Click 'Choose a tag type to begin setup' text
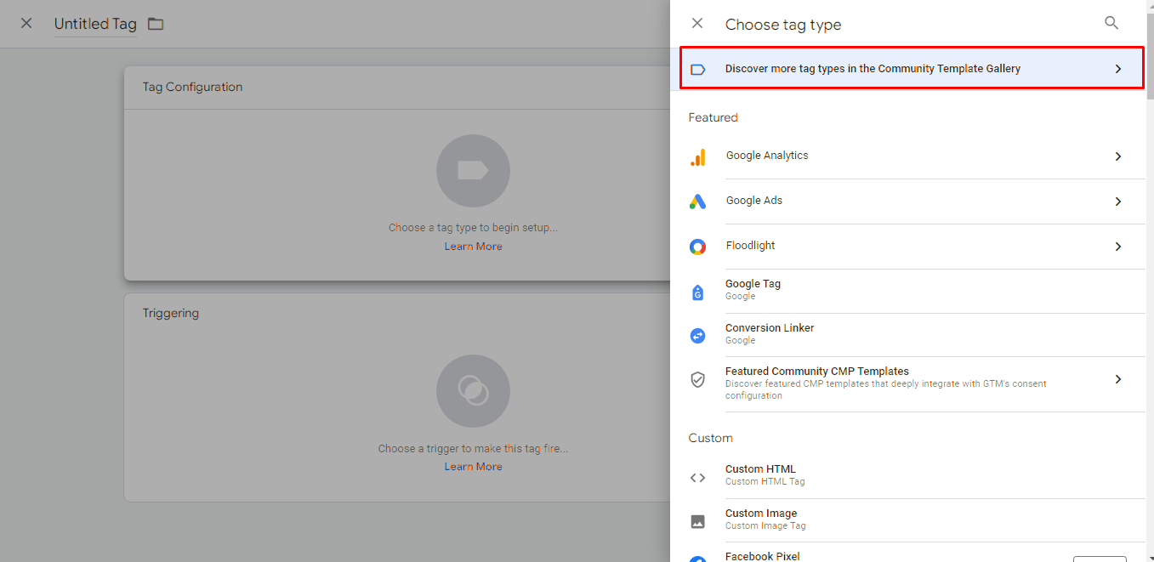Viewport: 1154px width, 562px height. (x=473, y=228)
